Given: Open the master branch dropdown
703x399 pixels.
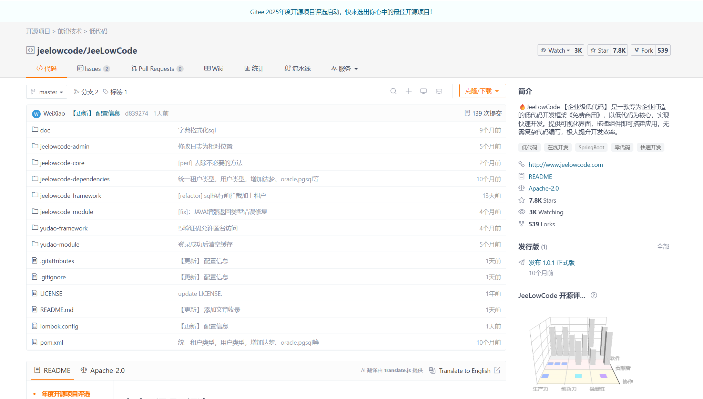Looking at the screenshot, I should [47, 92].
